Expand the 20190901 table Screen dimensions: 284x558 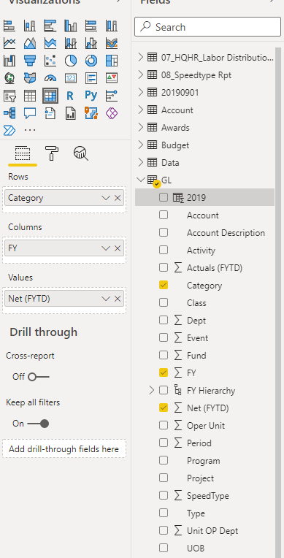[x=141, y=92]
